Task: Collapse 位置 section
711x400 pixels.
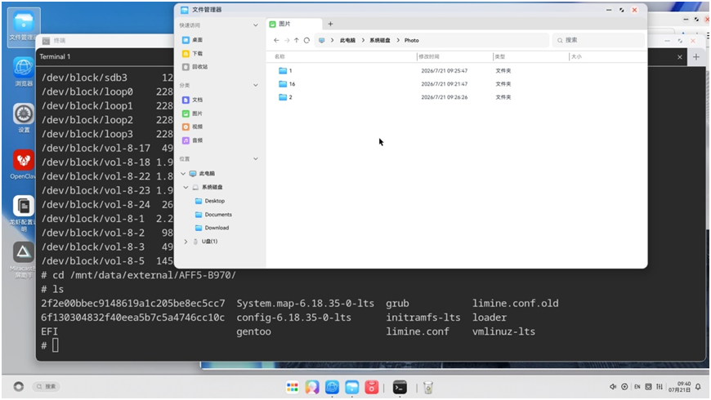Action: [256, 159]
